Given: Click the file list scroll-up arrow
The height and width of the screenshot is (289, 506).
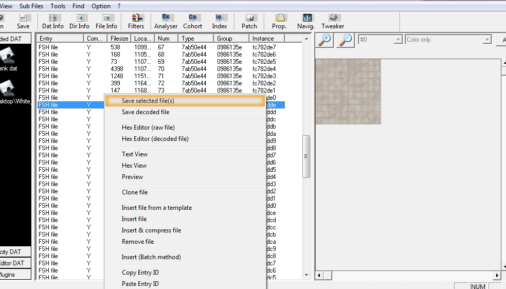Looking at the screenshot, I should pos(306,39).
